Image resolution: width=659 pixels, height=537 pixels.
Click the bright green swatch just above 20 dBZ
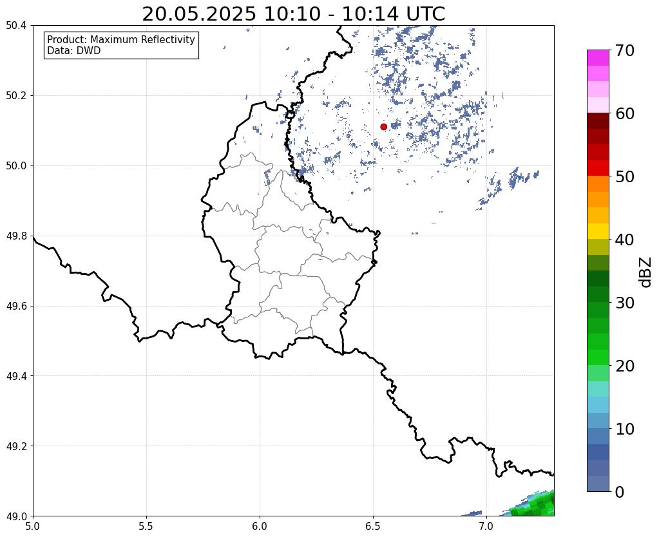[598, 357]
